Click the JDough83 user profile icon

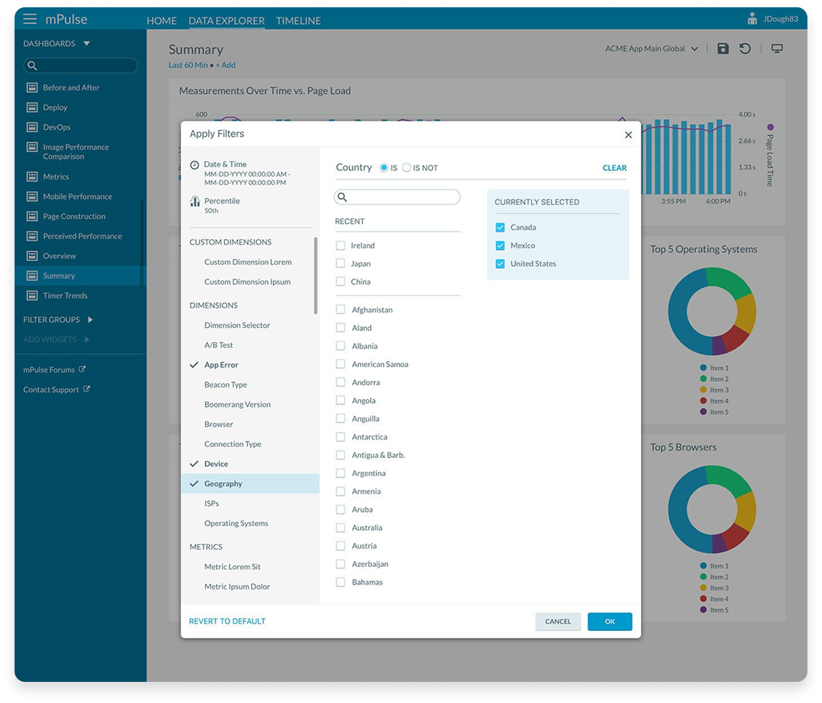pos(752,18)
